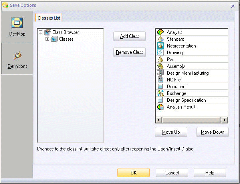
Task: Select the 'Assembly' list row text
Action: coord(176,66)
